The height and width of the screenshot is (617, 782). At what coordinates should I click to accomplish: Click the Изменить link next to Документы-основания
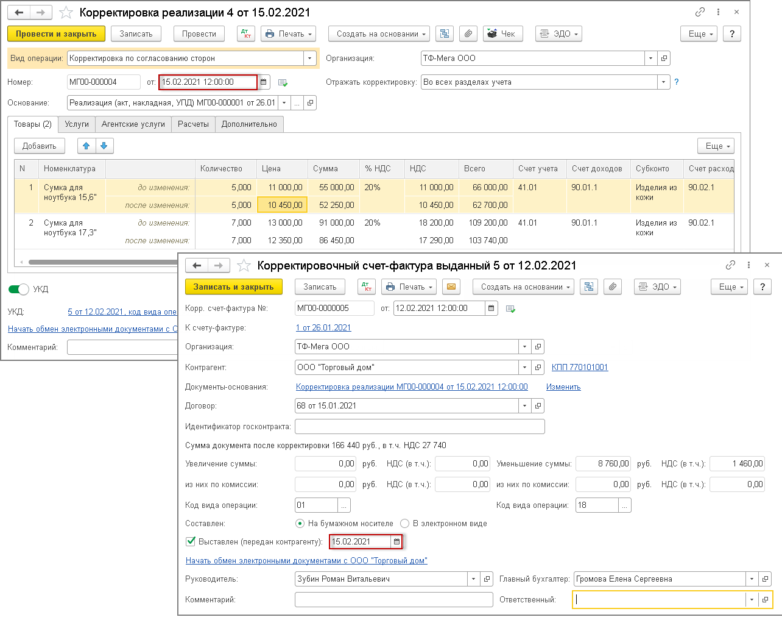pyautogui.click(x=563, y=387)
